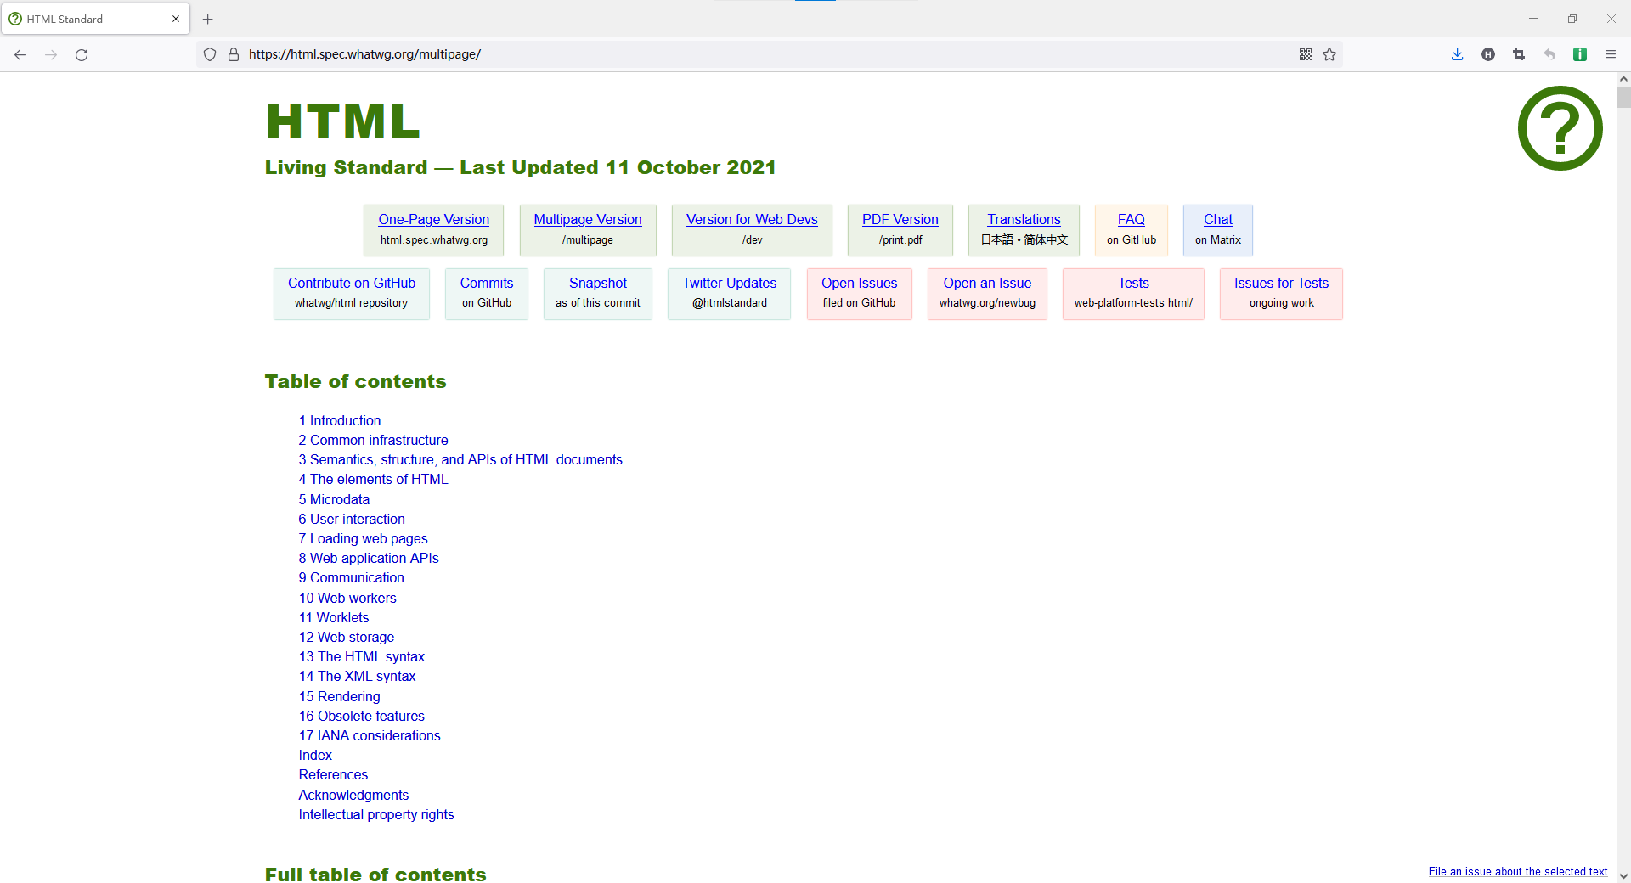Go to 16 Obsolete features

(x=361, y=716)
